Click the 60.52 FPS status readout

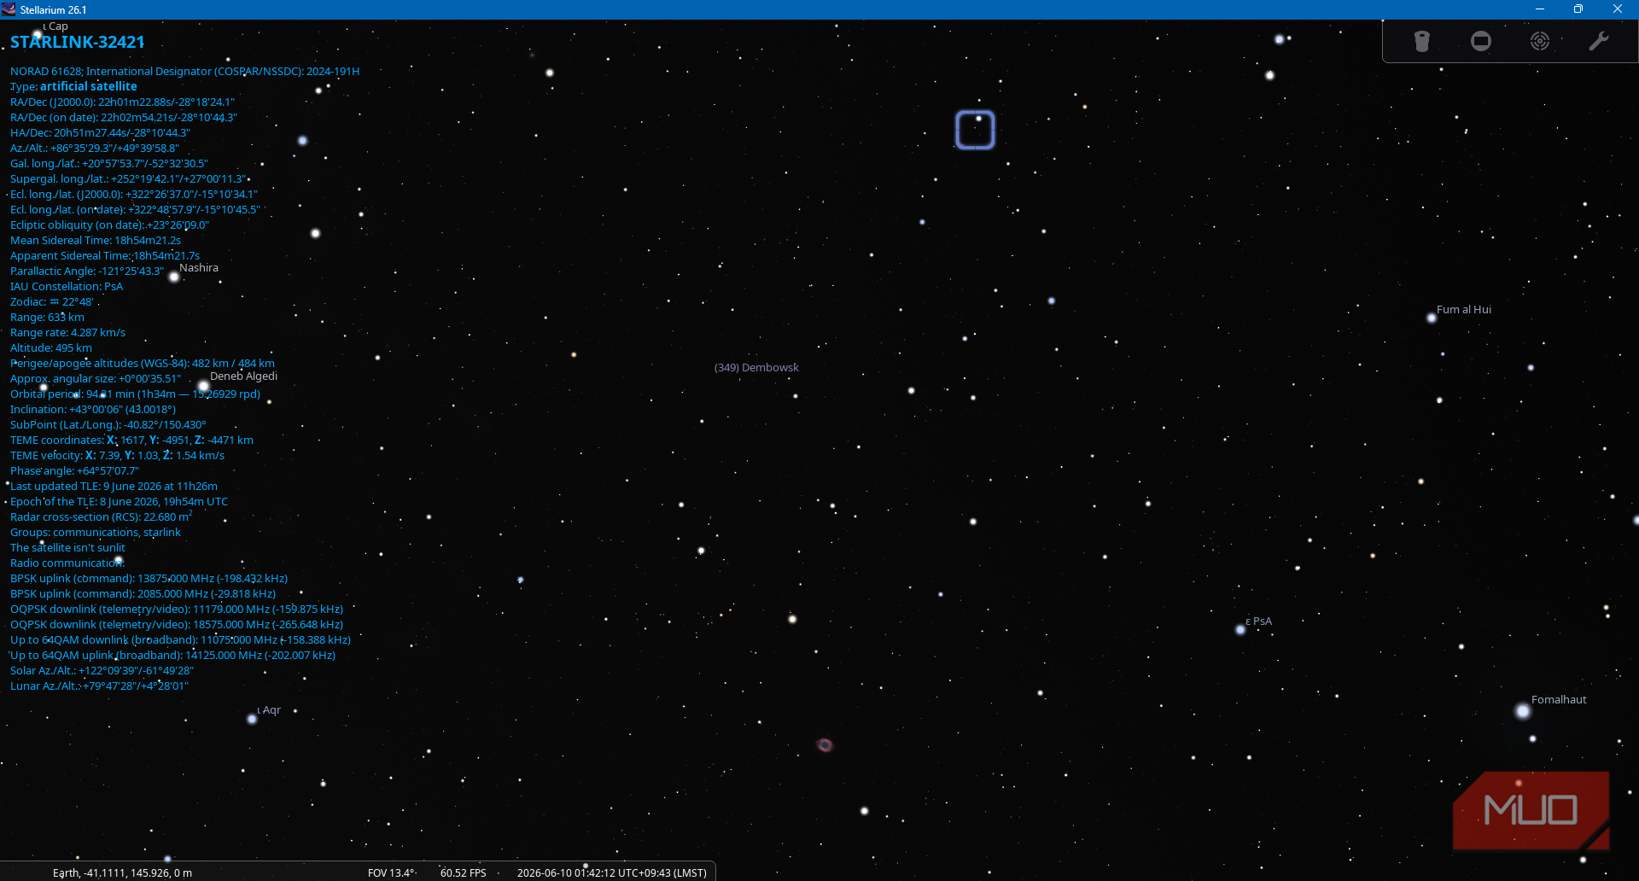463,872
